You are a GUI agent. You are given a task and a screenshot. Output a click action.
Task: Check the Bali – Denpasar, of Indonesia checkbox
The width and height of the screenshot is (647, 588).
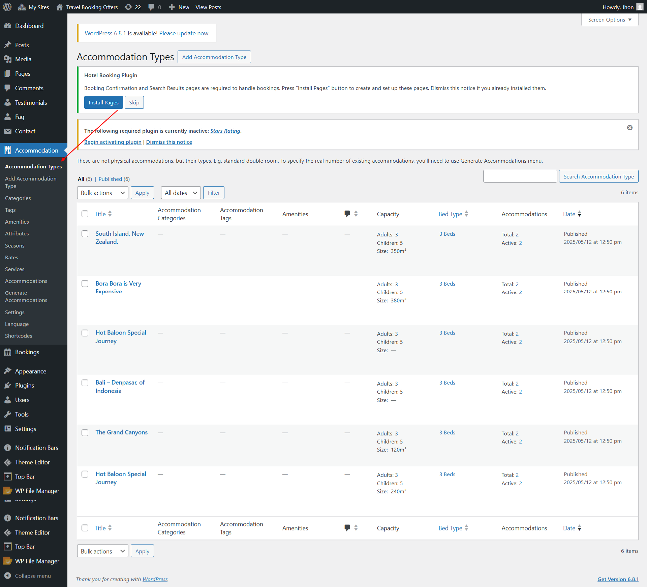point(85,383)
